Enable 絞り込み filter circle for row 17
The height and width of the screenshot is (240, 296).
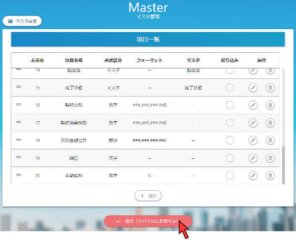coord(229,123)
